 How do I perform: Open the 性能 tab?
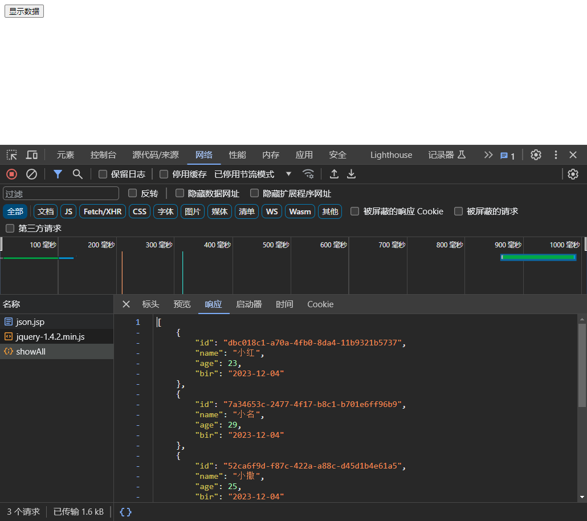tap(237, 154)
